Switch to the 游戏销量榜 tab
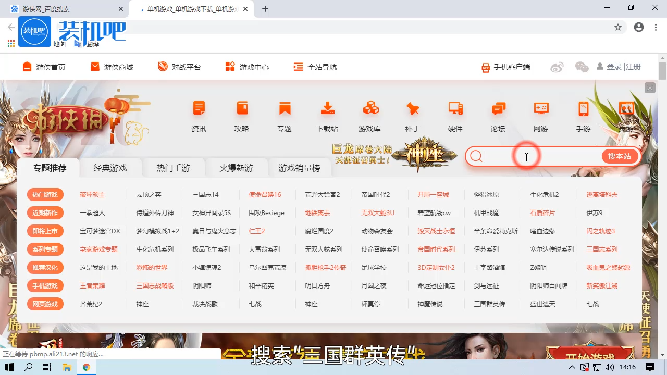Screen dimensions: 667x375 tap(300, 167)
